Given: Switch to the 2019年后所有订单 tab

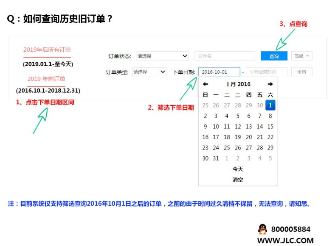Looking at the screenshot, I should (47, 50).
